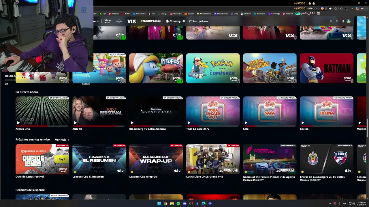Play the Azteca Uno live channel
369x207 pixels.
[x=18, y=123]
